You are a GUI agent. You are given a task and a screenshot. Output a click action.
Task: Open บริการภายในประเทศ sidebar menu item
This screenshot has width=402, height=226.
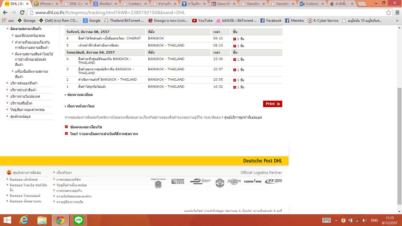point(25,97)
